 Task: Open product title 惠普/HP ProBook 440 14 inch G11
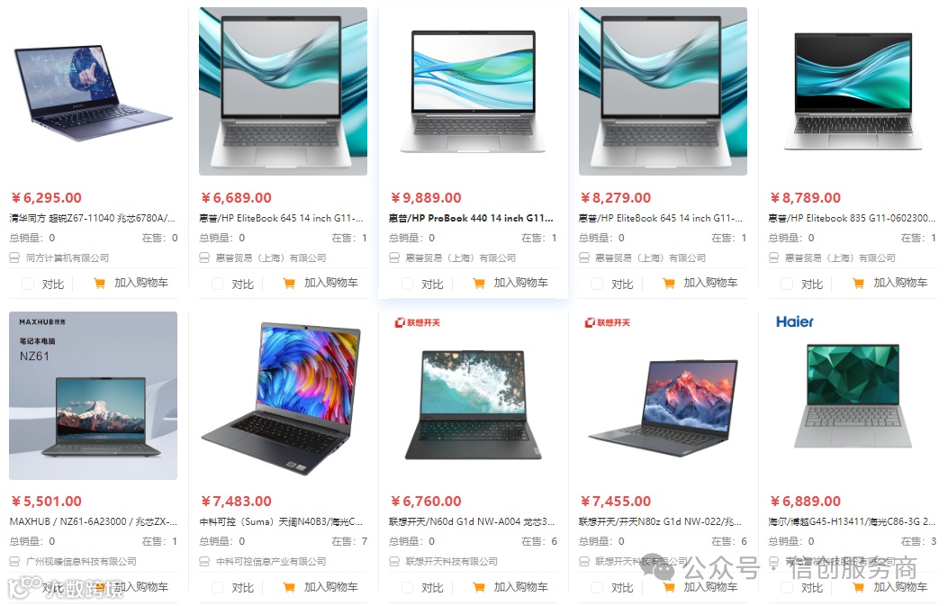pos(470,218)
